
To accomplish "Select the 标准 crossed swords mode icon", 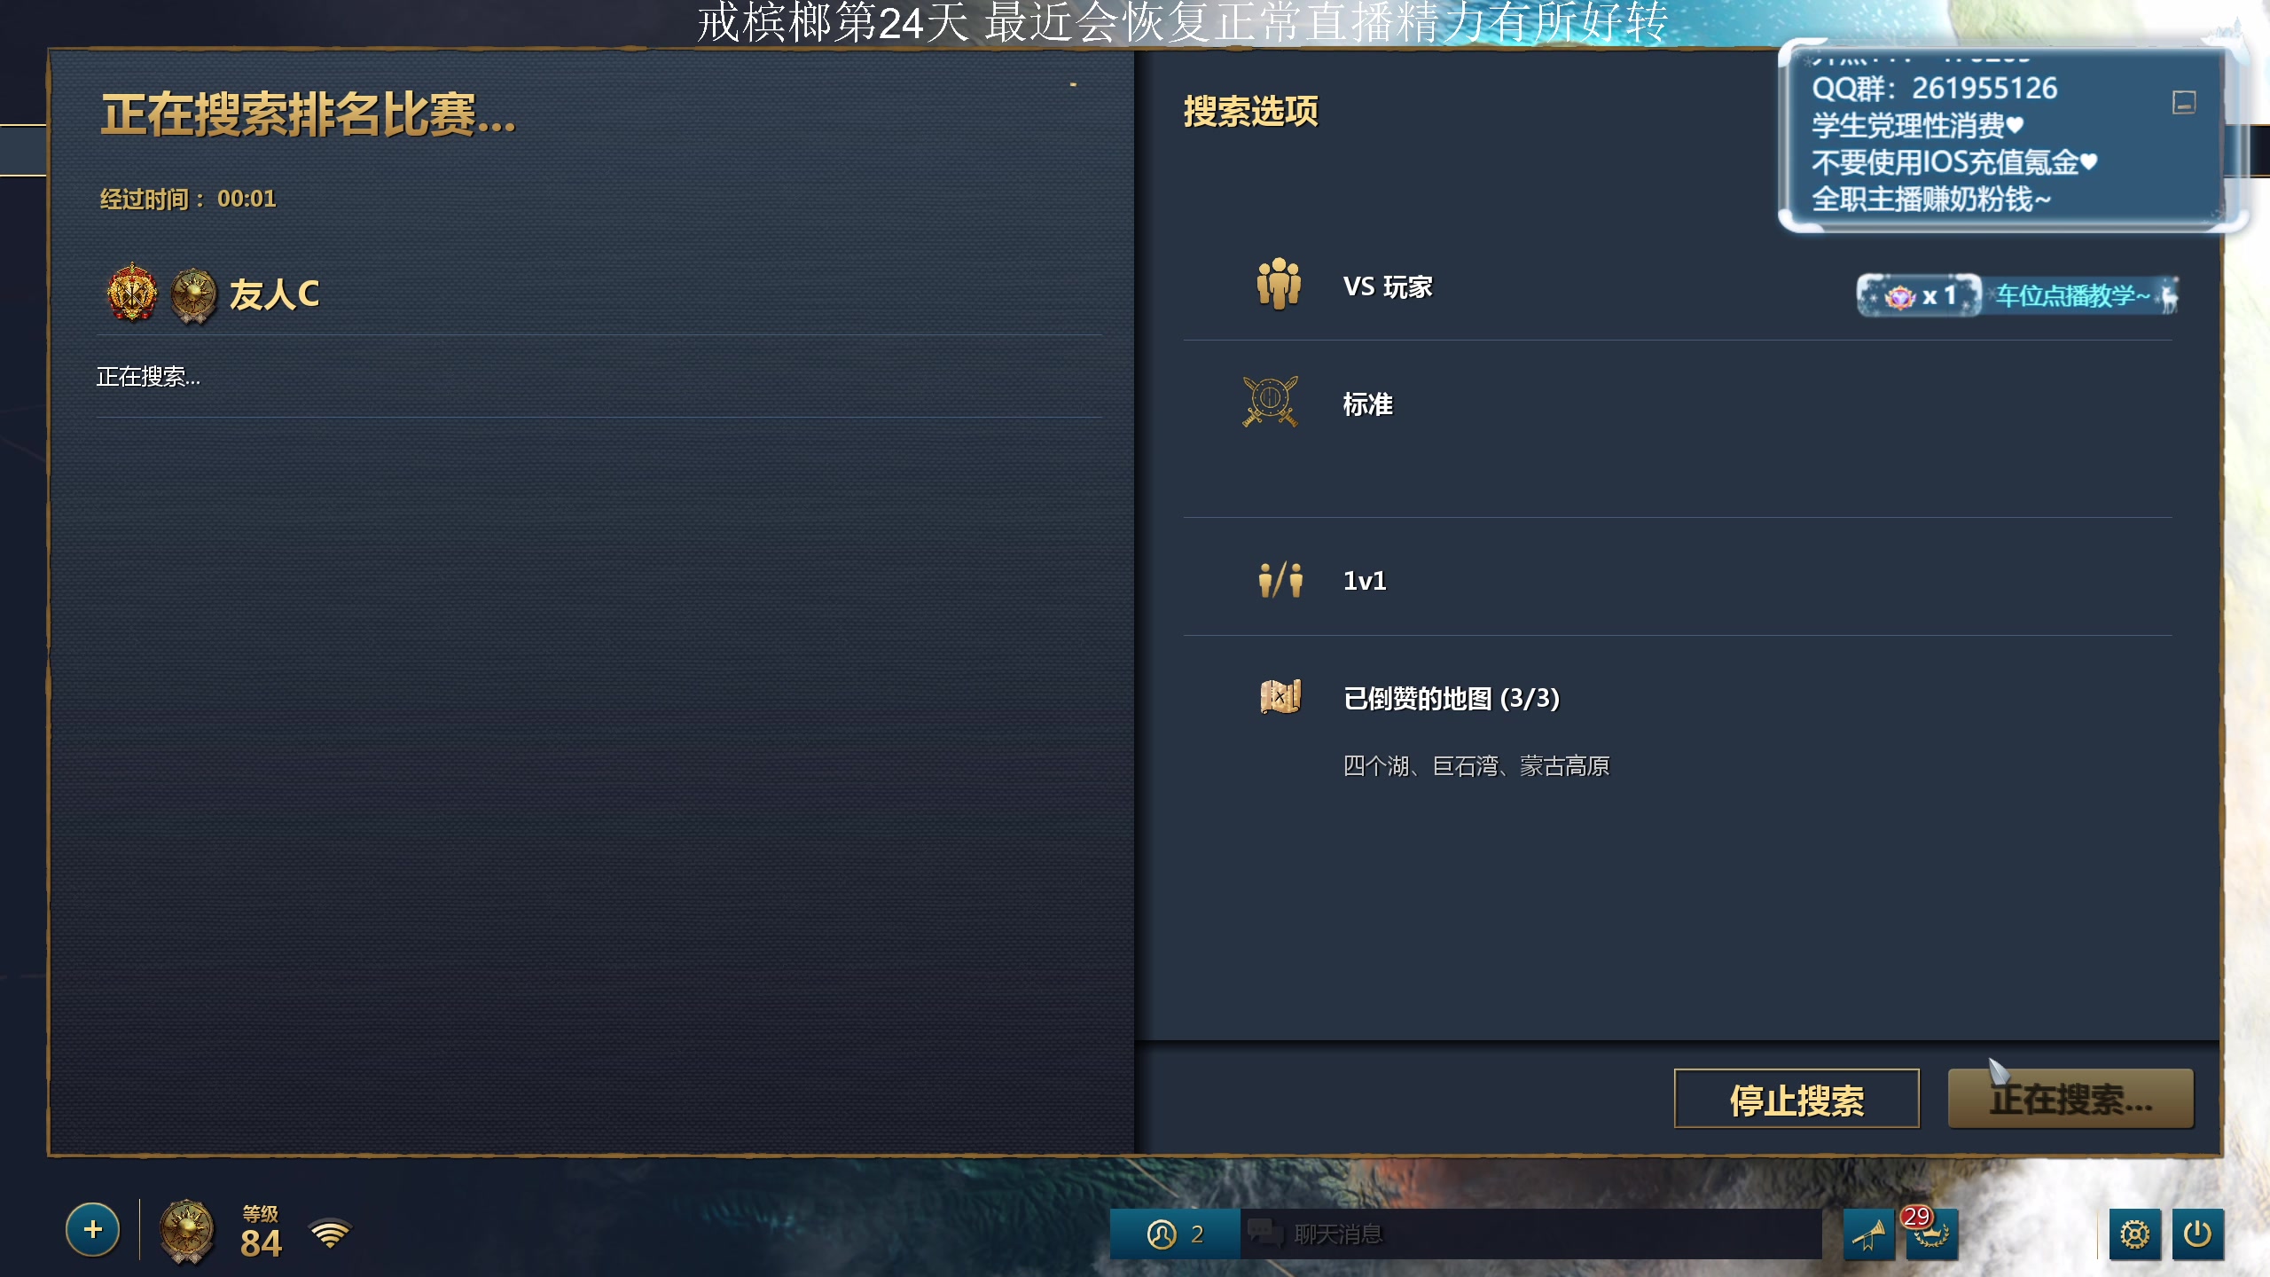I will 1271,402.
